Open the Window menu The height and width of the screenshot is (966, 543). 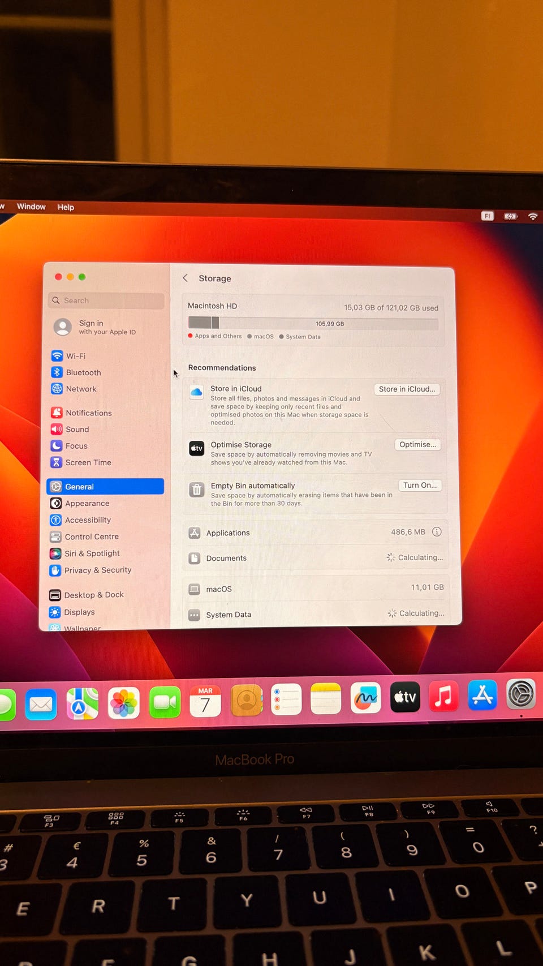click(31, 207)
